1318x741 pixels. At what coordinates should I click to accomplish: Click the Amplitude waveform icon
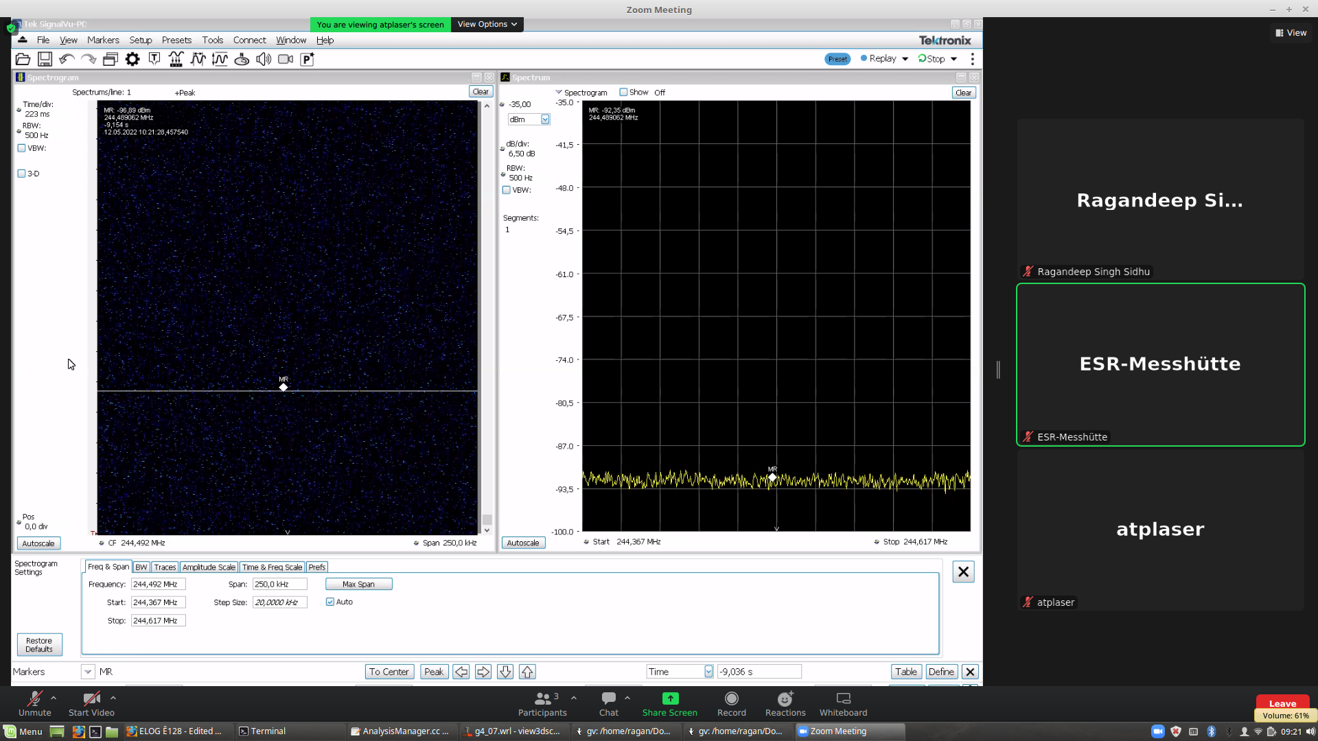click(x=220, y=59)
